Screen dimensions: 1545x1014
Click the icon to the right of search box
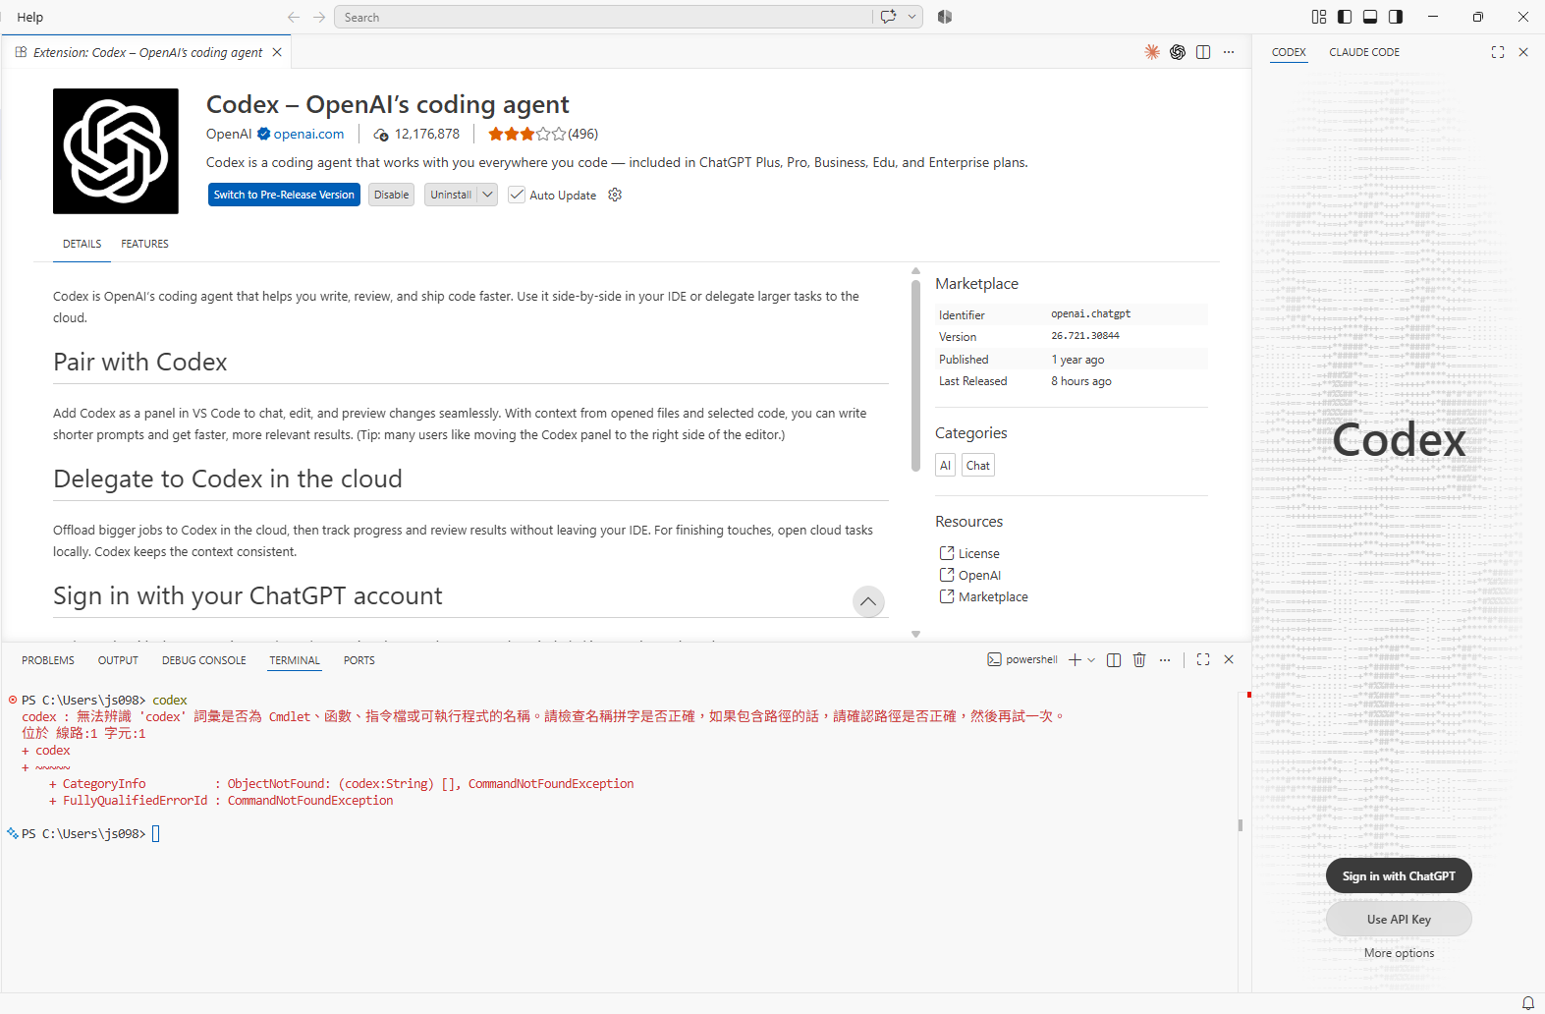[x=945, y=17]
